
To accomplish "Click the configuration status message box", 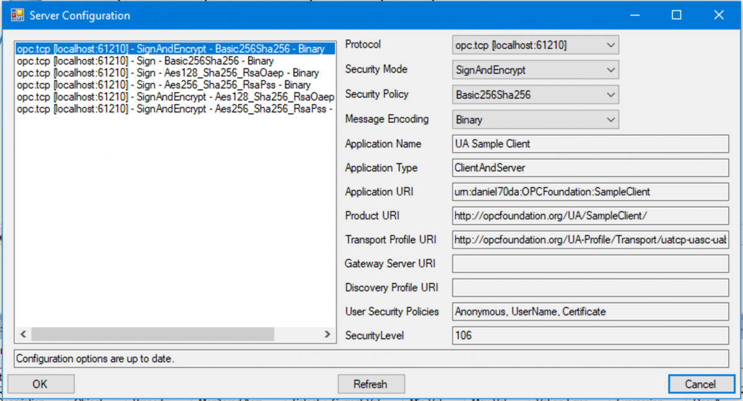I will [x=186, y=359].
